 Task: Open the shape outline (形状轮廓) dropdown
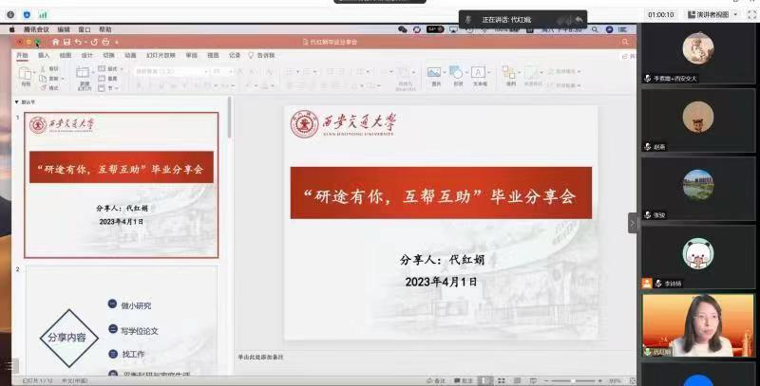(564, 85)
